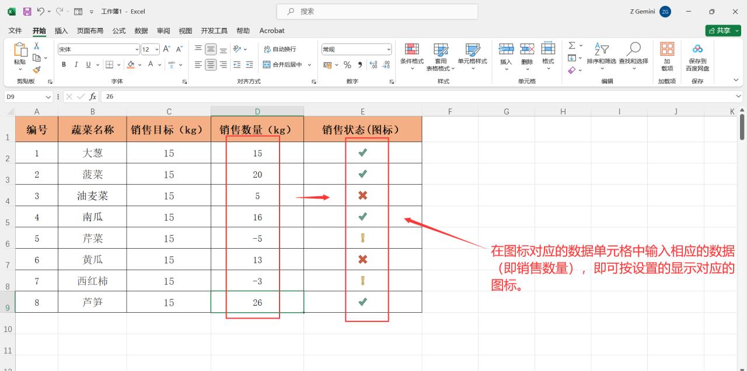Expand the 条件格式 conditional formatting menu
747x371 pixels.
[412, 57]
